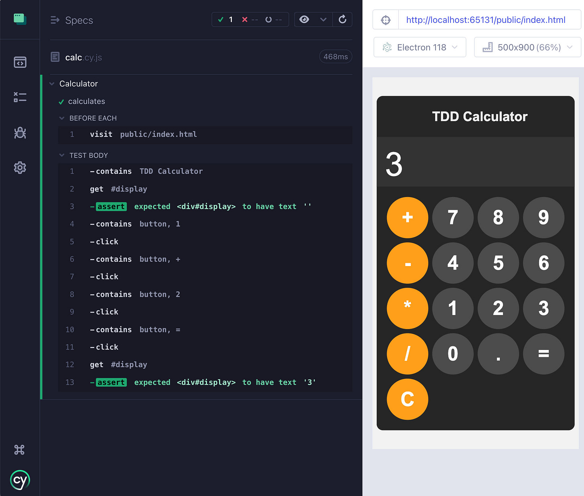
Task: Open the dropdown chevron beside the eye icon
Action: click(323, 19)
